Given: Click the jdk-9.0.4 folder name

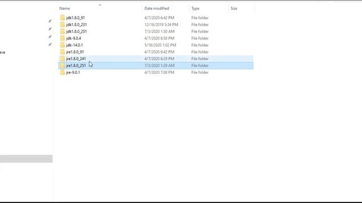Looking at the screenshot, I should (74, 38).
